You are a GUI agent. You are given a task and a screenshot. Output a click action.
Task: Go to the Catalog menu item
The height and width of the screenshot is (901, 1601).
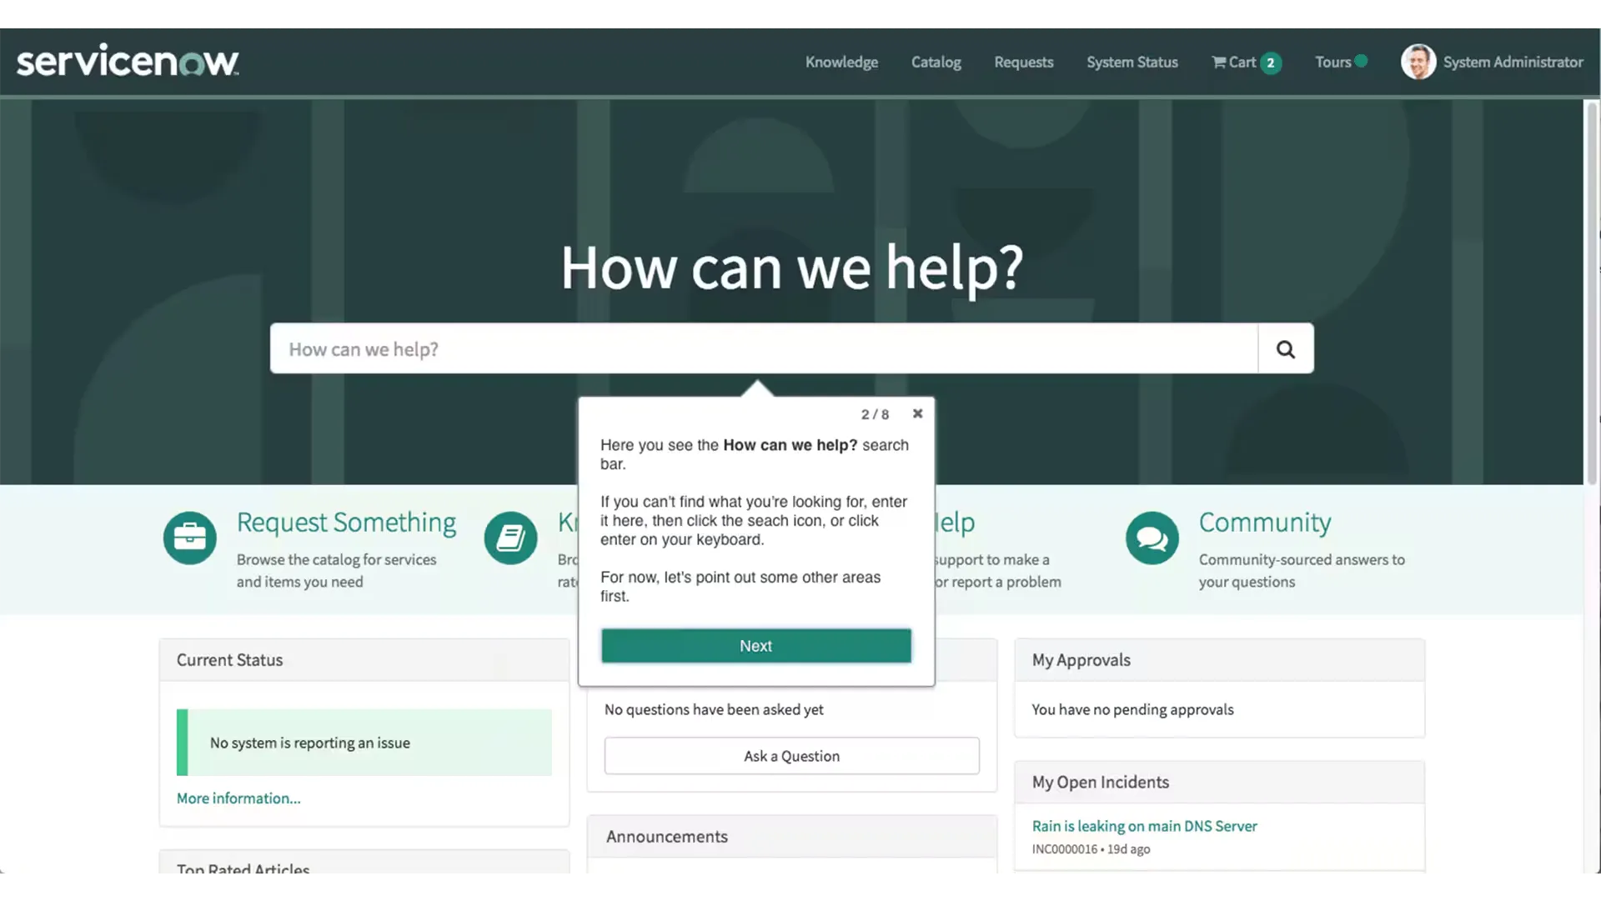point(936,63)
